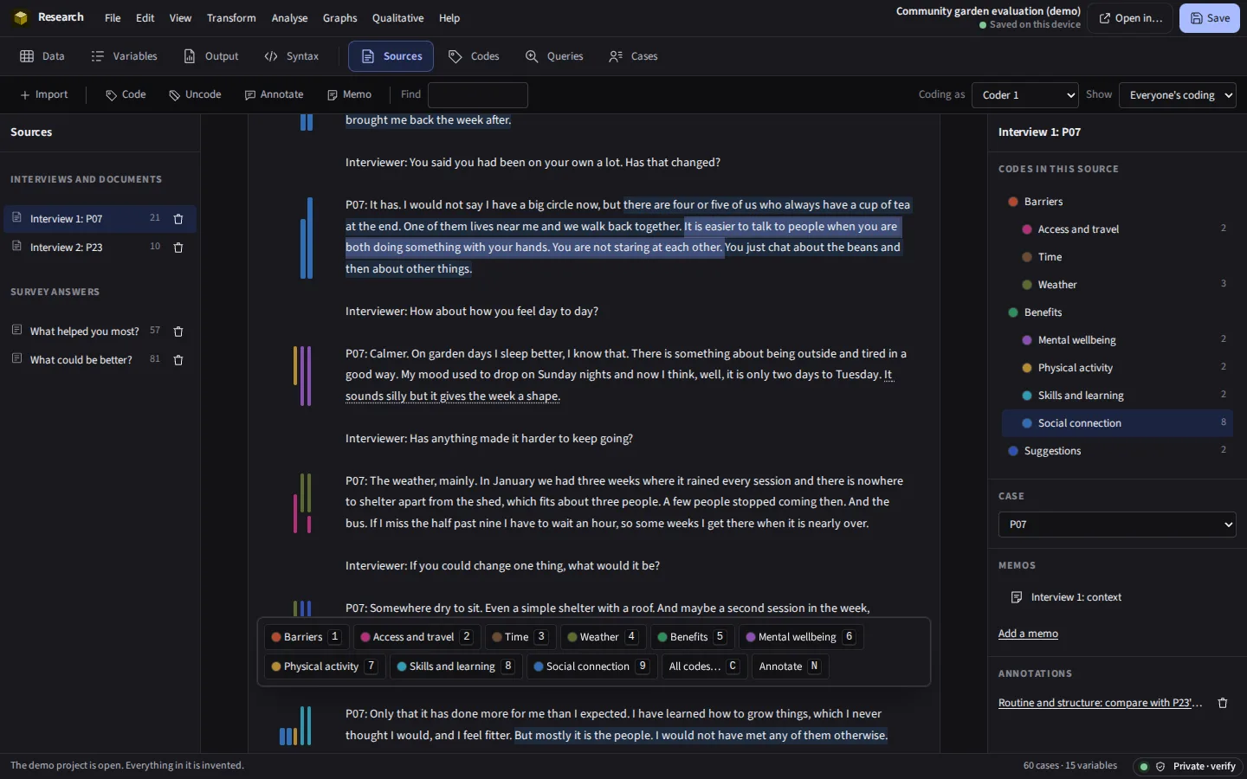Viewport: 1247px width, 779px height.
Task: Open the Graphs menu
Action: 339,18
